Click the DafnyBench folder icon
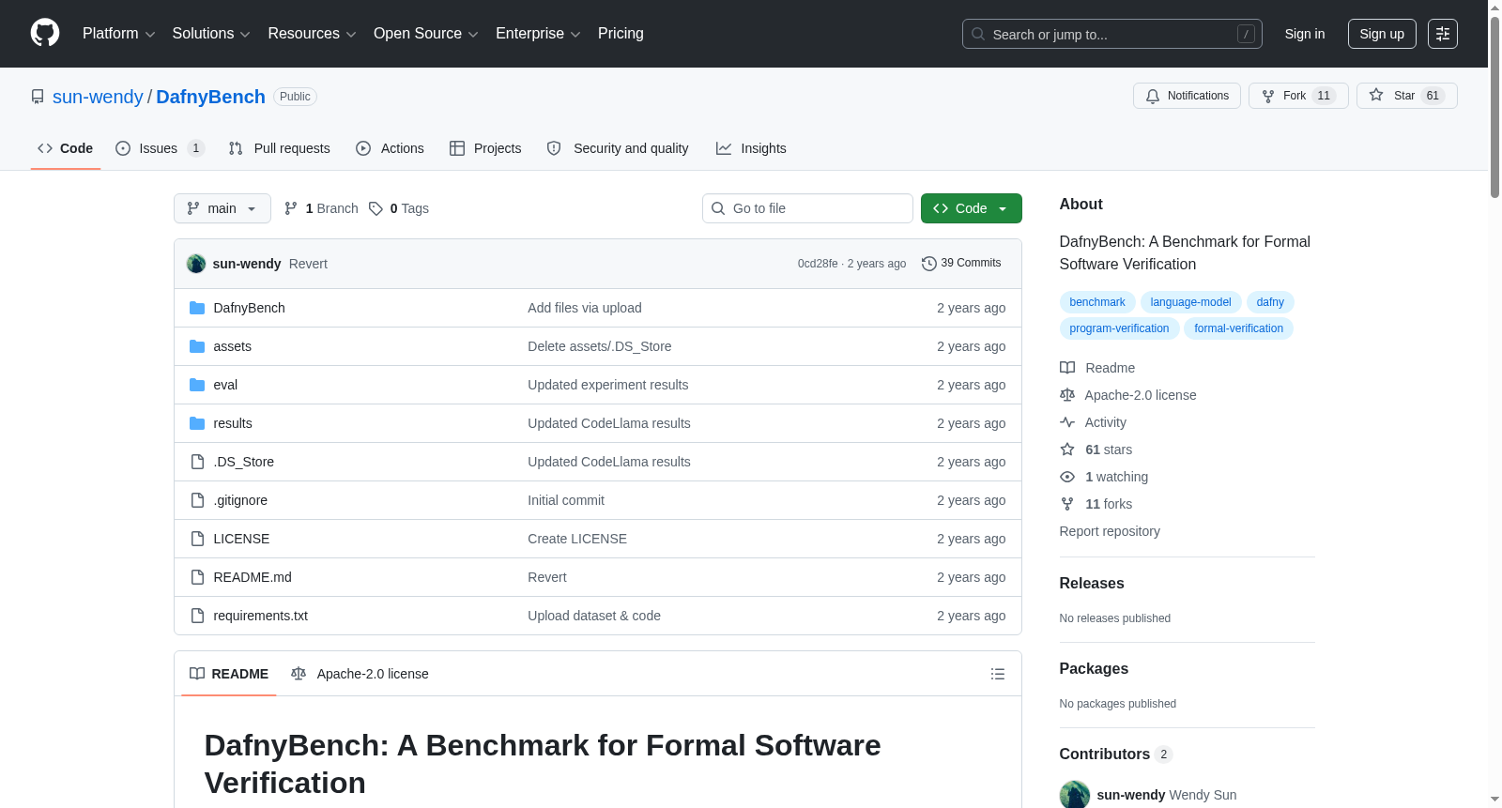Screen dimensions: 1502x808 [x=197, y=308]
